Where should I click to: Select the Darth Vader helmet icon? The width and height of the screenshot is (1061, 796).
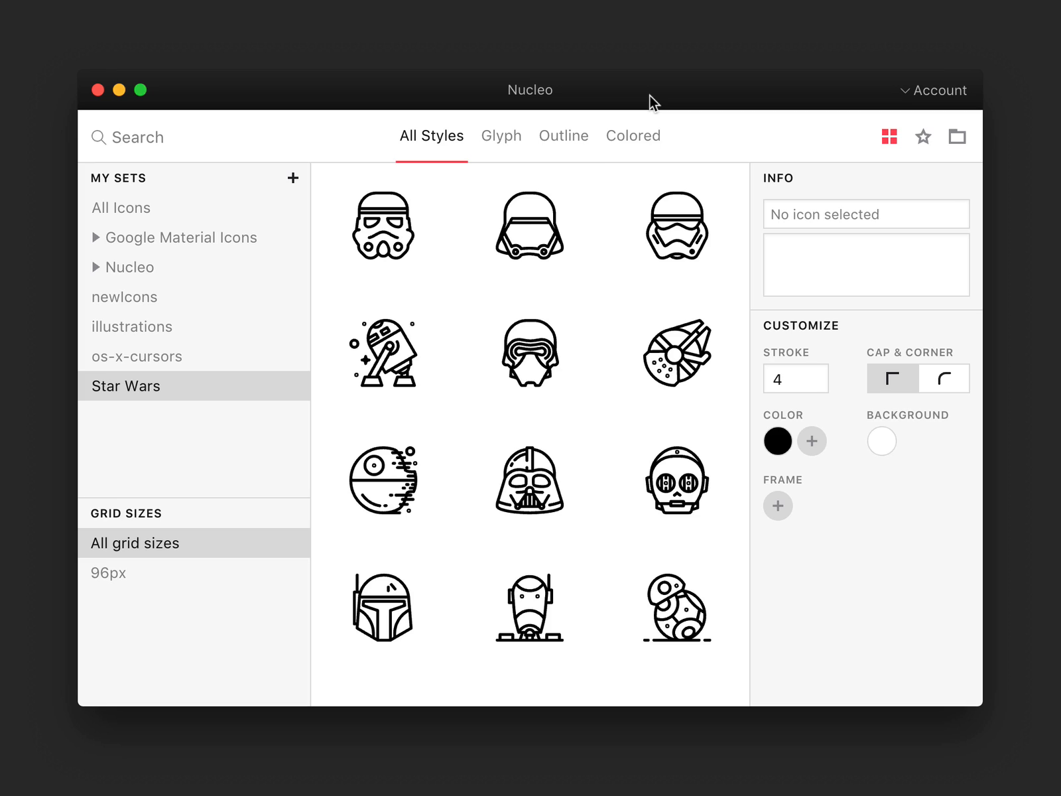pyautogui.click(x=530, y=480)
